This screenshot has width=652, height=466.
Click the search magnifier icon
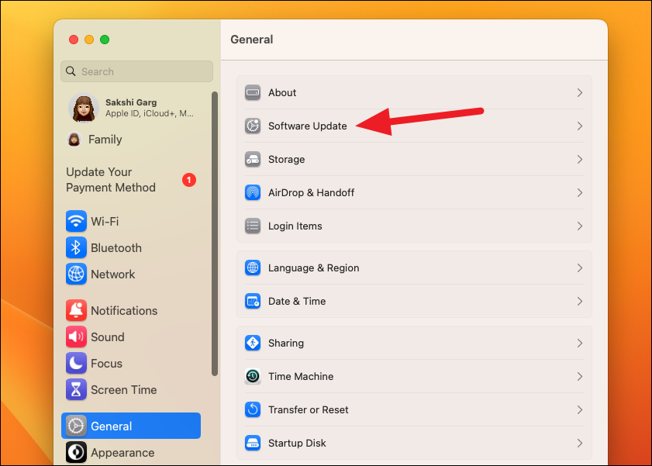click(71, 71)
